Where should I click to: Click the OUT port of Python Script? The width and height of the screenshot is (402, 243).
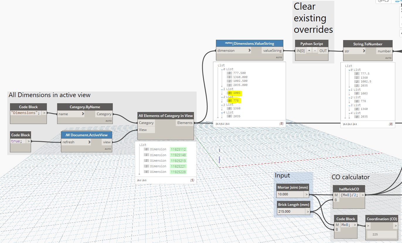click(x=323, y=51)
